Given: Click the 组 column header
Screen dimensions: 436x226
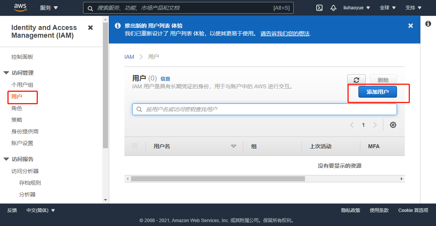Looking at the screenshot, I should (254, 146).
